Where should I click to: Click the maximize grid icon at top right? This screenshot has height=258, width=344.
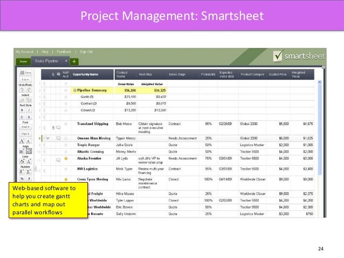(323, 67)
